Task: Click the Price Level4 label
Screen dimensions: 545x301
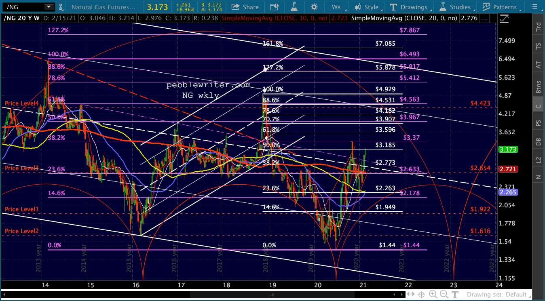Action: tap(22, 103)
